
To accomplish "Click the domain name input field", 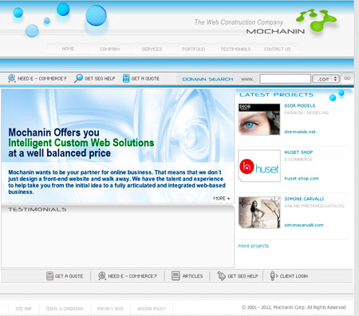I will point(285,79).
